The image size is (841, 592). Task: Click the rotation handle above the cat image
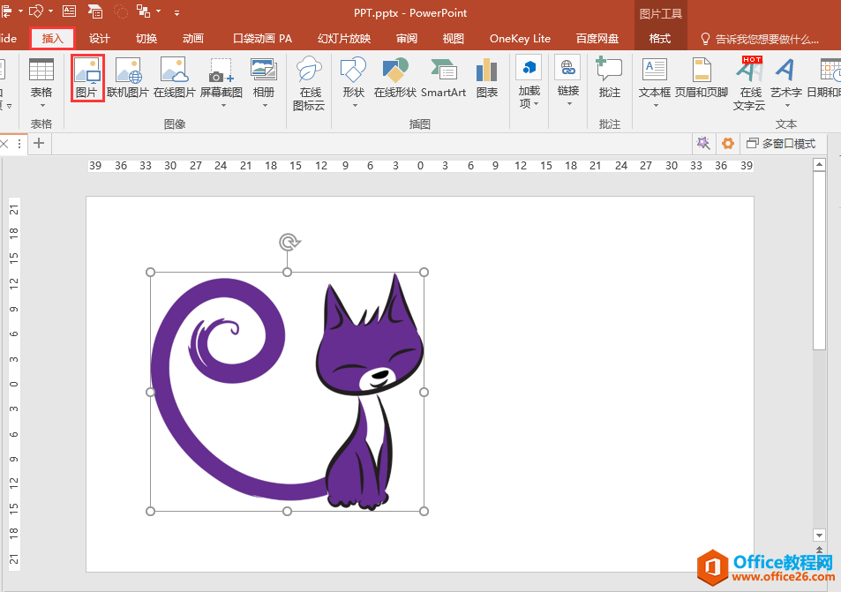(287, 242)
